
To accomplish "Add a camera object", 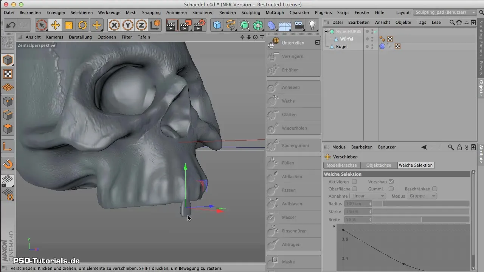I will (x=299, y=25).
